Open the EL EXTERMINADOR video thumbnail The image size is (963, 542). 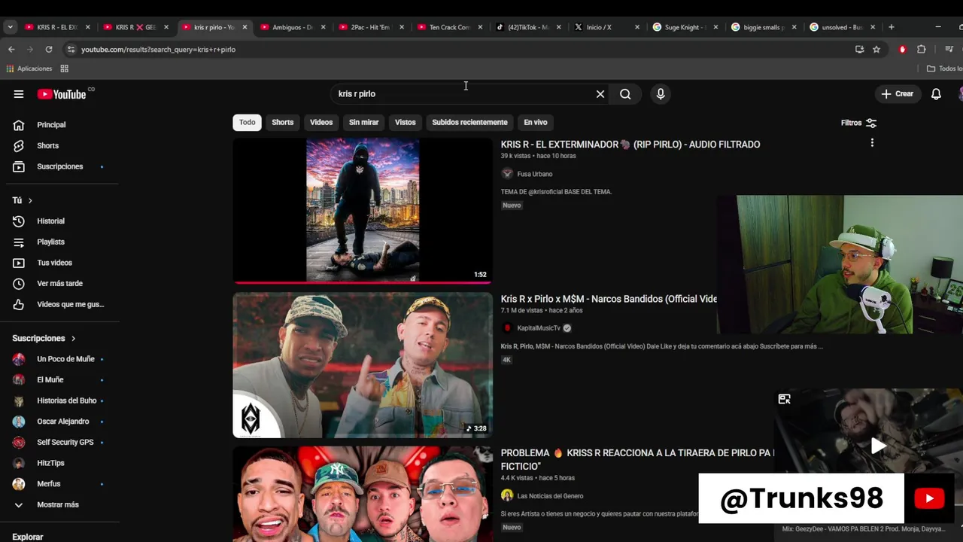(363, 210)
